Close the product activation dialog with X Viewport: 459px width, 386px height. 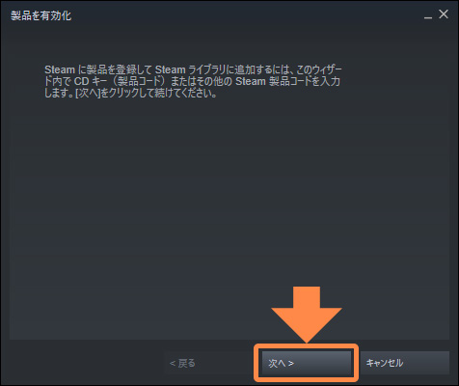[444, 14]
